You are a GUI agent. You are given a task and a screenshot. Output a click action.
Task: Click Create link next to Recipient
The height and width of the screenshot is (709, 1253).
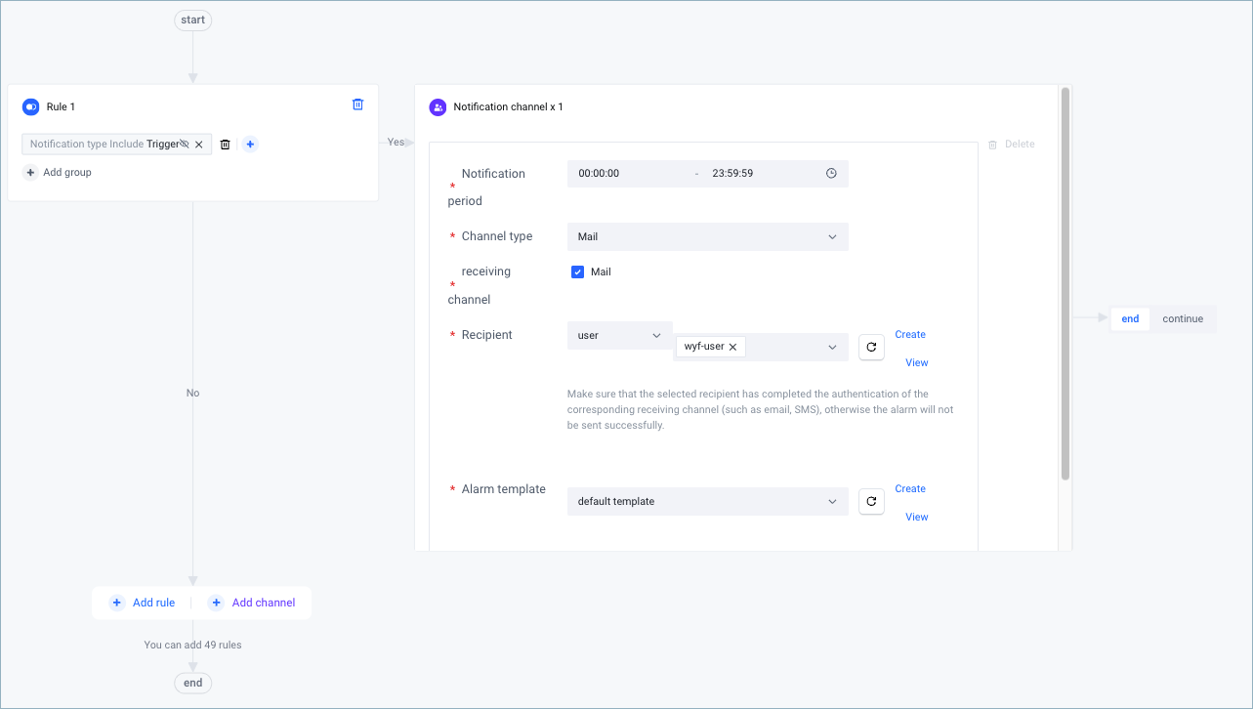[910, 334]
